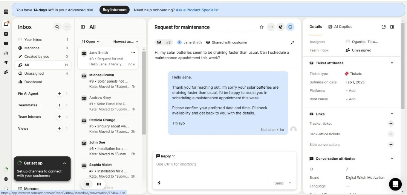Star the Request for maintenance conversation
This screenshot has width=407, height=195.
point(262,27)
